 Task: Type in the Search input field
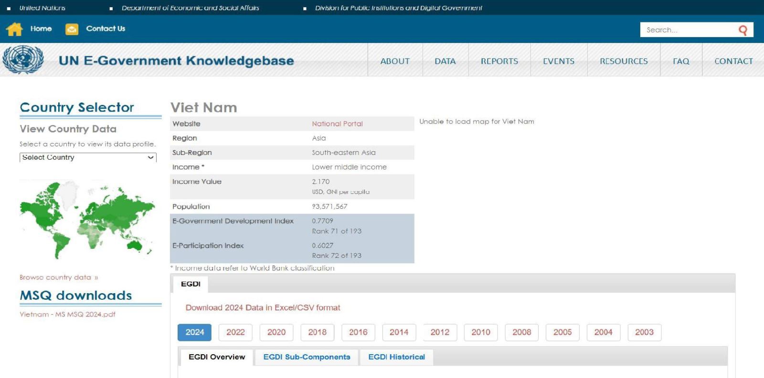(688, 30)
